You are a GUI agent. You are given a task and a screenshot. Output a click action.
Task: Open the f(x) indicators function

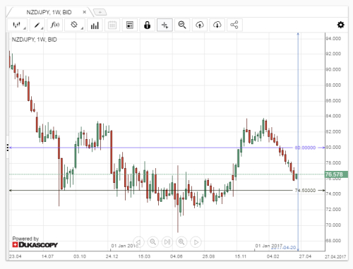tap(55, 25)
